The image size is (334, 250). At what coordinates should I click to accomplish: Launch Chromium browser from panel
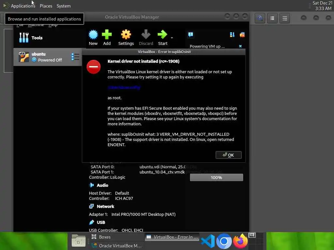click(x=224, y=241)
